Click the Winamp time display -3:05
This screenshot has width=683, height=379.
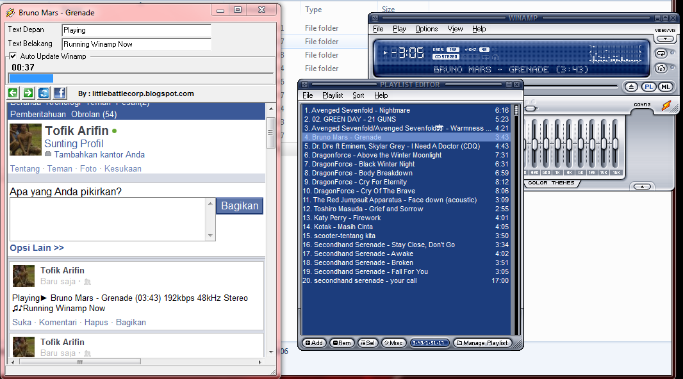tap(407, 53)
